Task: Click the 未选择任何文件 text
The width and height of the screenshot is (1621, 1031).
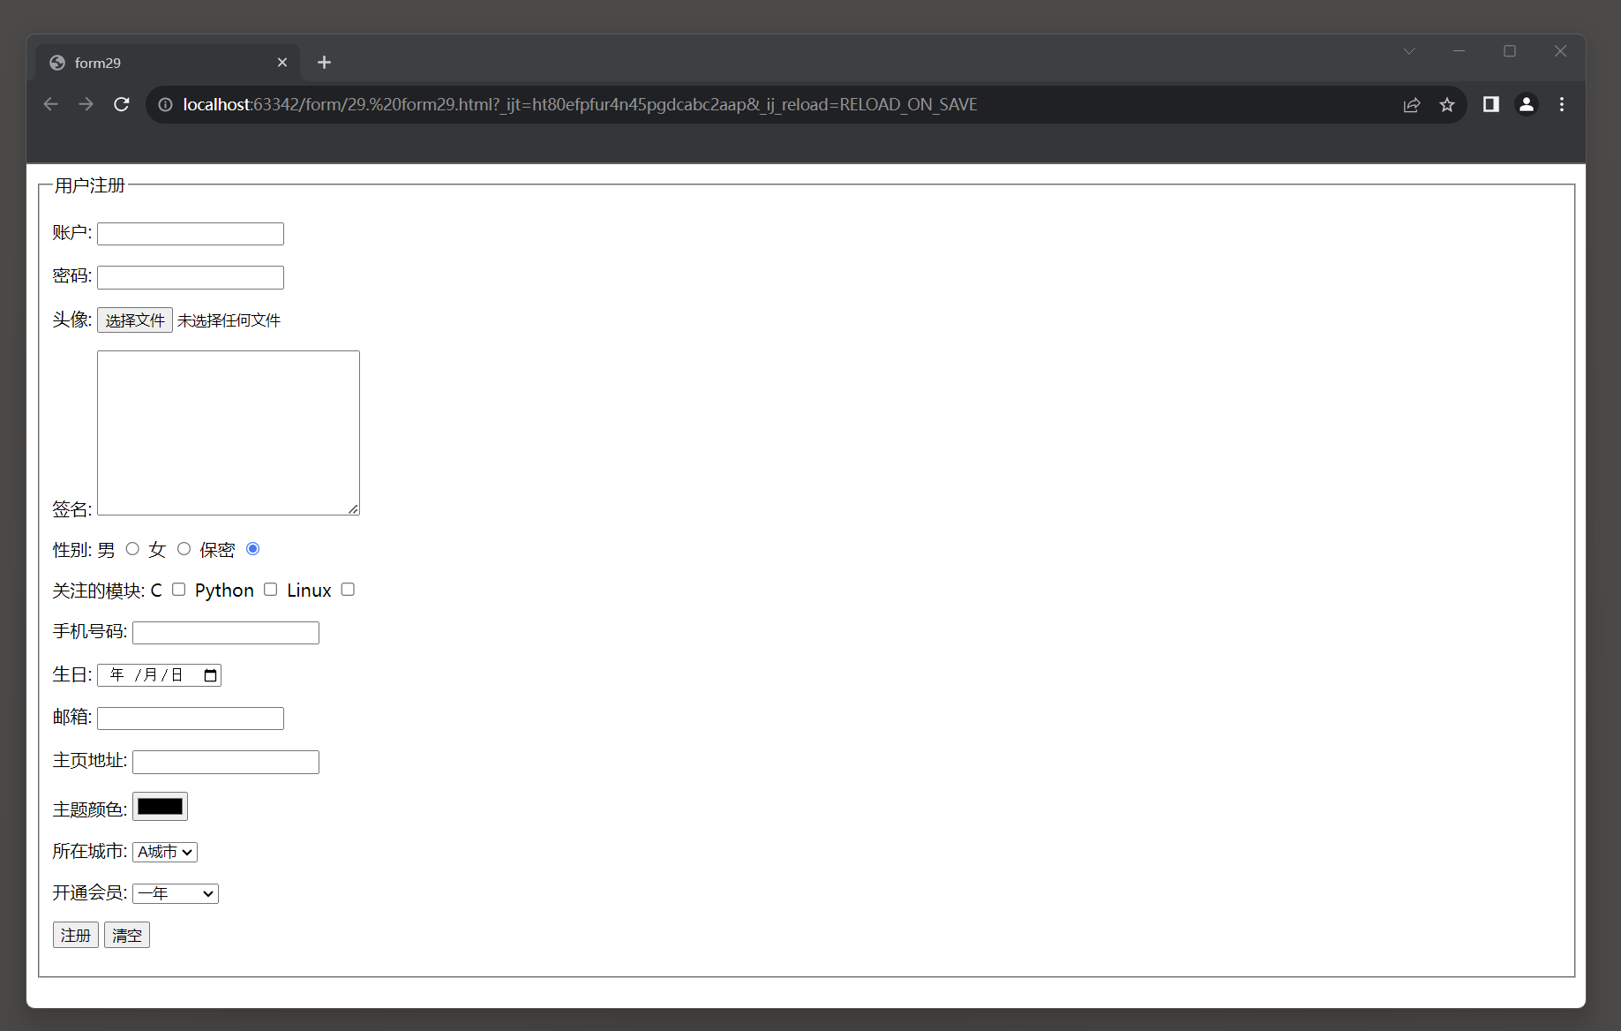Action: [229, 320]
